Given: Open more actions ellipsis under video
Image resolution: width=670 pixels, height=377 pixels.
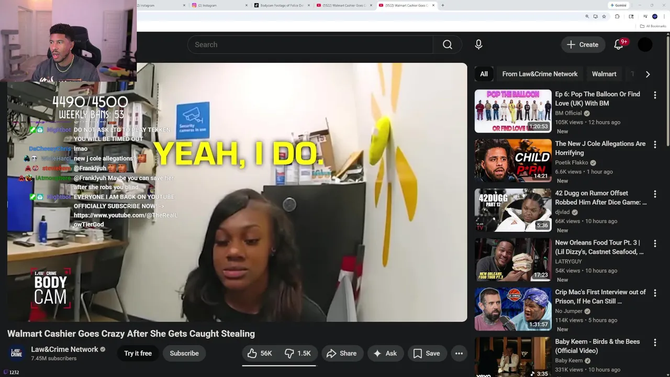Looking at the screenshot, I should point(459,353).
